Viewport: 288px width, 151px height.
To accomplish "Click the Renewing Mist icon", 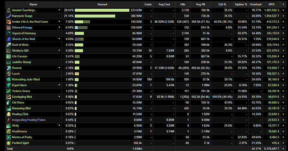I will click(x=9, y=108).
